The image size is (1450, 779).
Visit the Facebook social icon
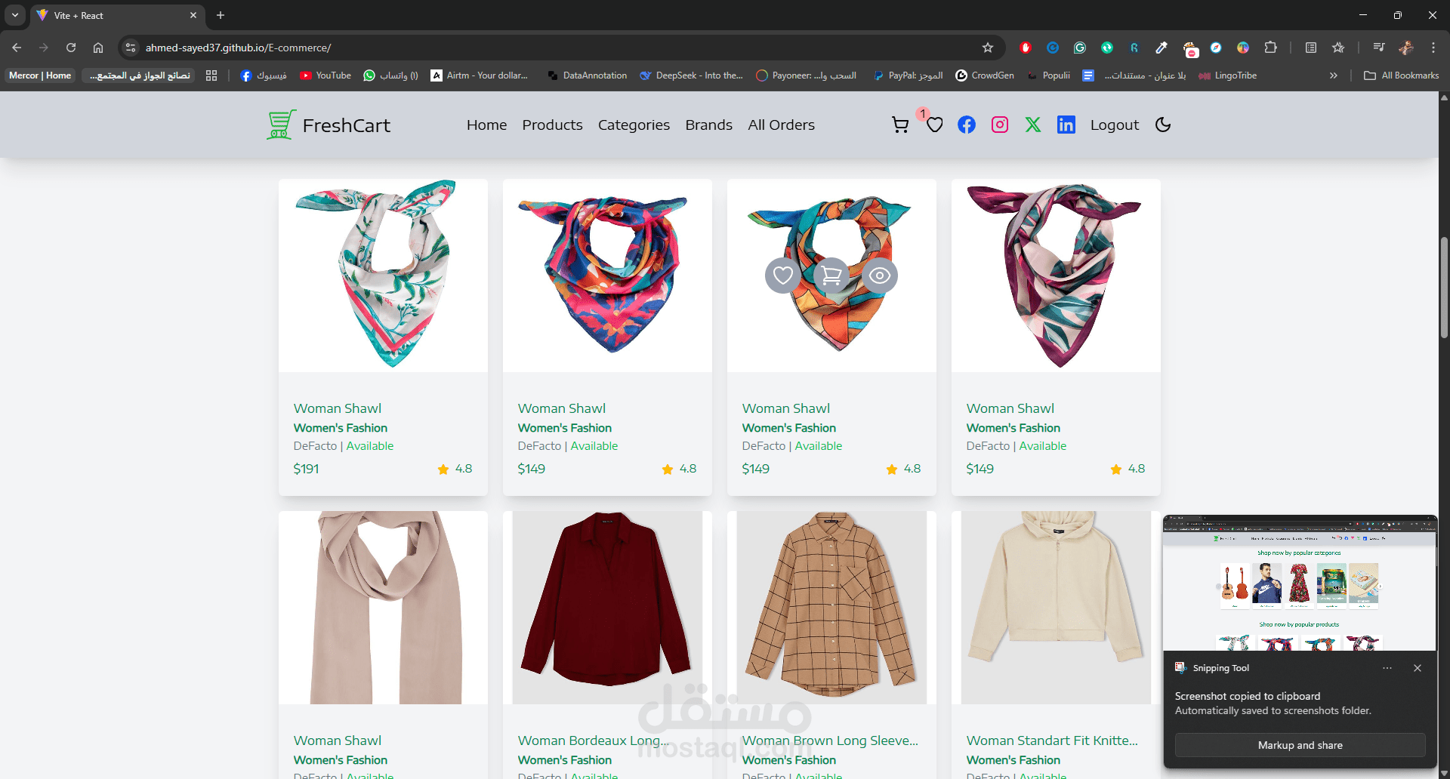coord(967,125)
